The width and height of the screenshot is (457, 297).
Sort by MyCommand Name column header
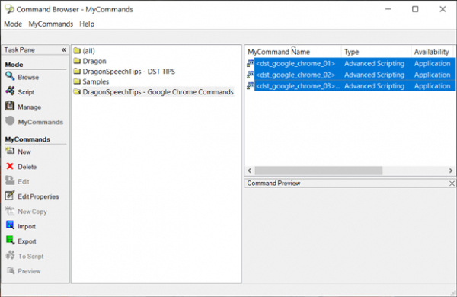pyautogui.click(x=293, y=52)
